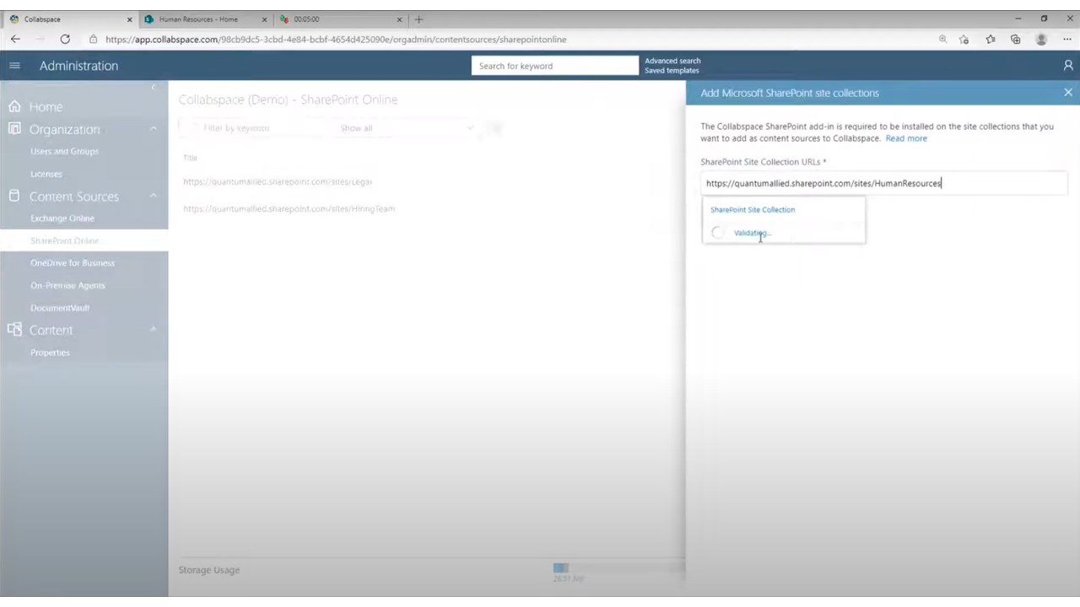Click the Content Sources database icon
This screenshot has width=1080, height=607.
point(14,196)
